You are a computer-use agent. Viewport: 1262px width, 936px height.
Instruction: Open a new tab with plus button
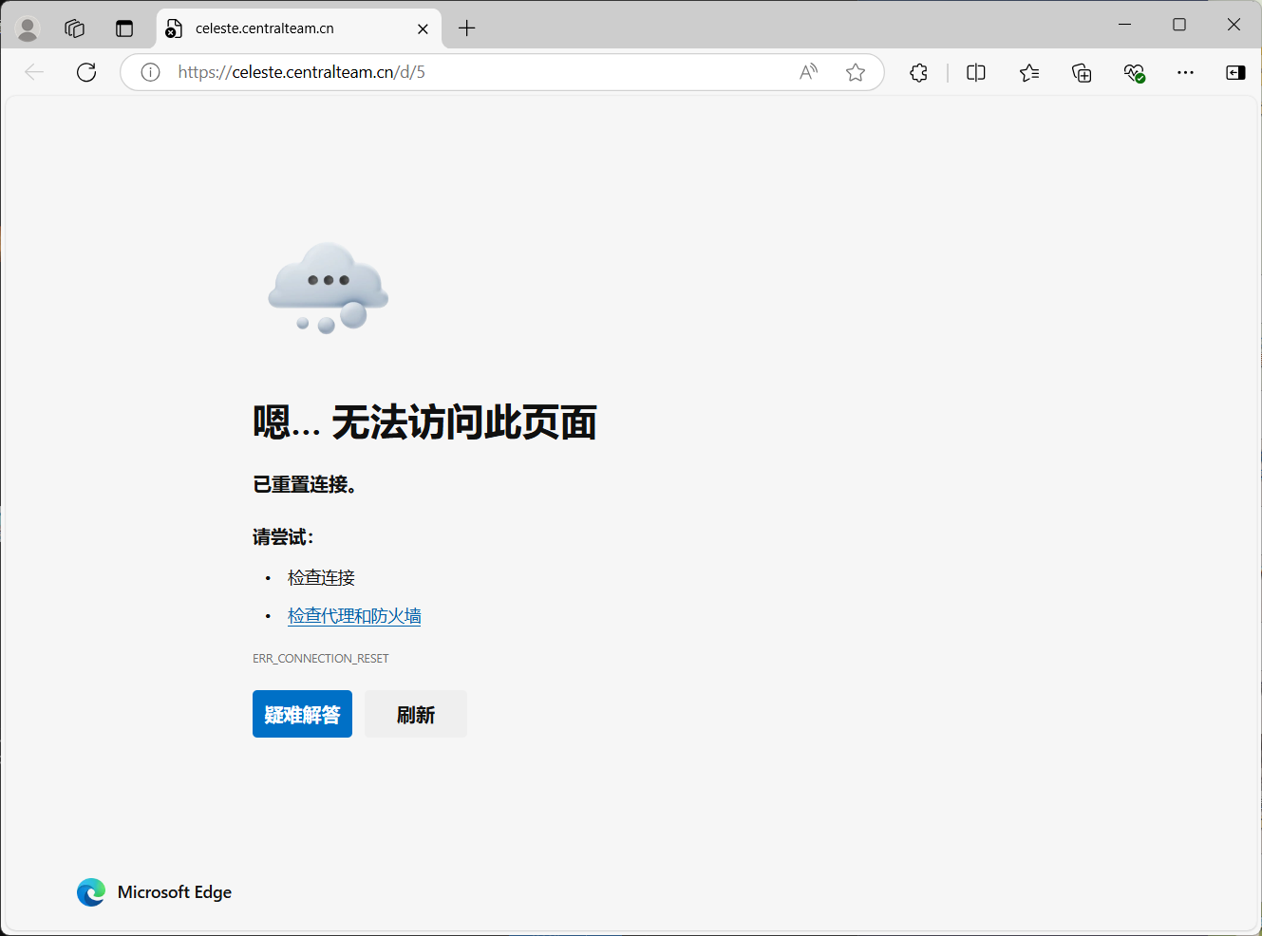pos(466,28)
